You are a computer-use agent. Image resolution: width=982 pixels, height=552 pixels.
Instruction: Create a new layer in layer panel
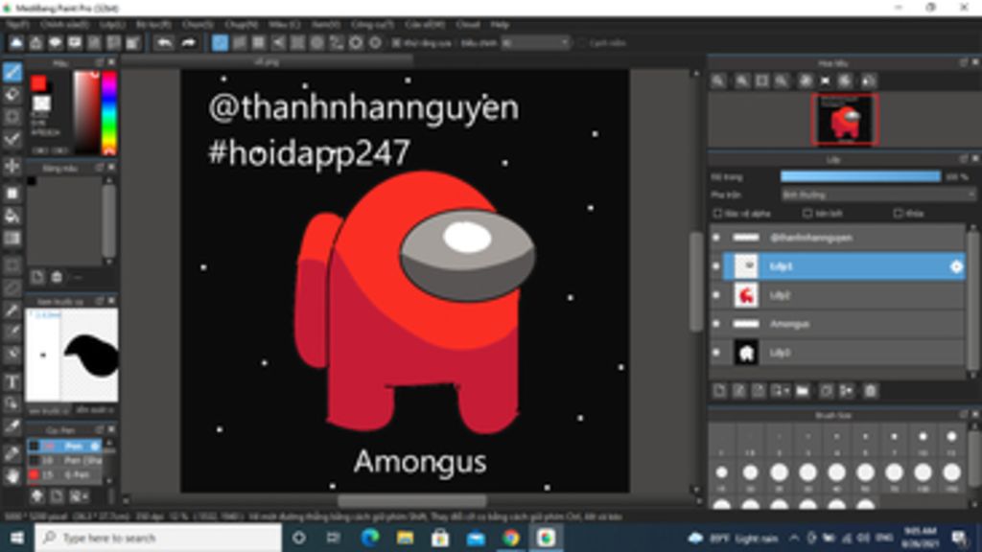(x=719, y=391)
